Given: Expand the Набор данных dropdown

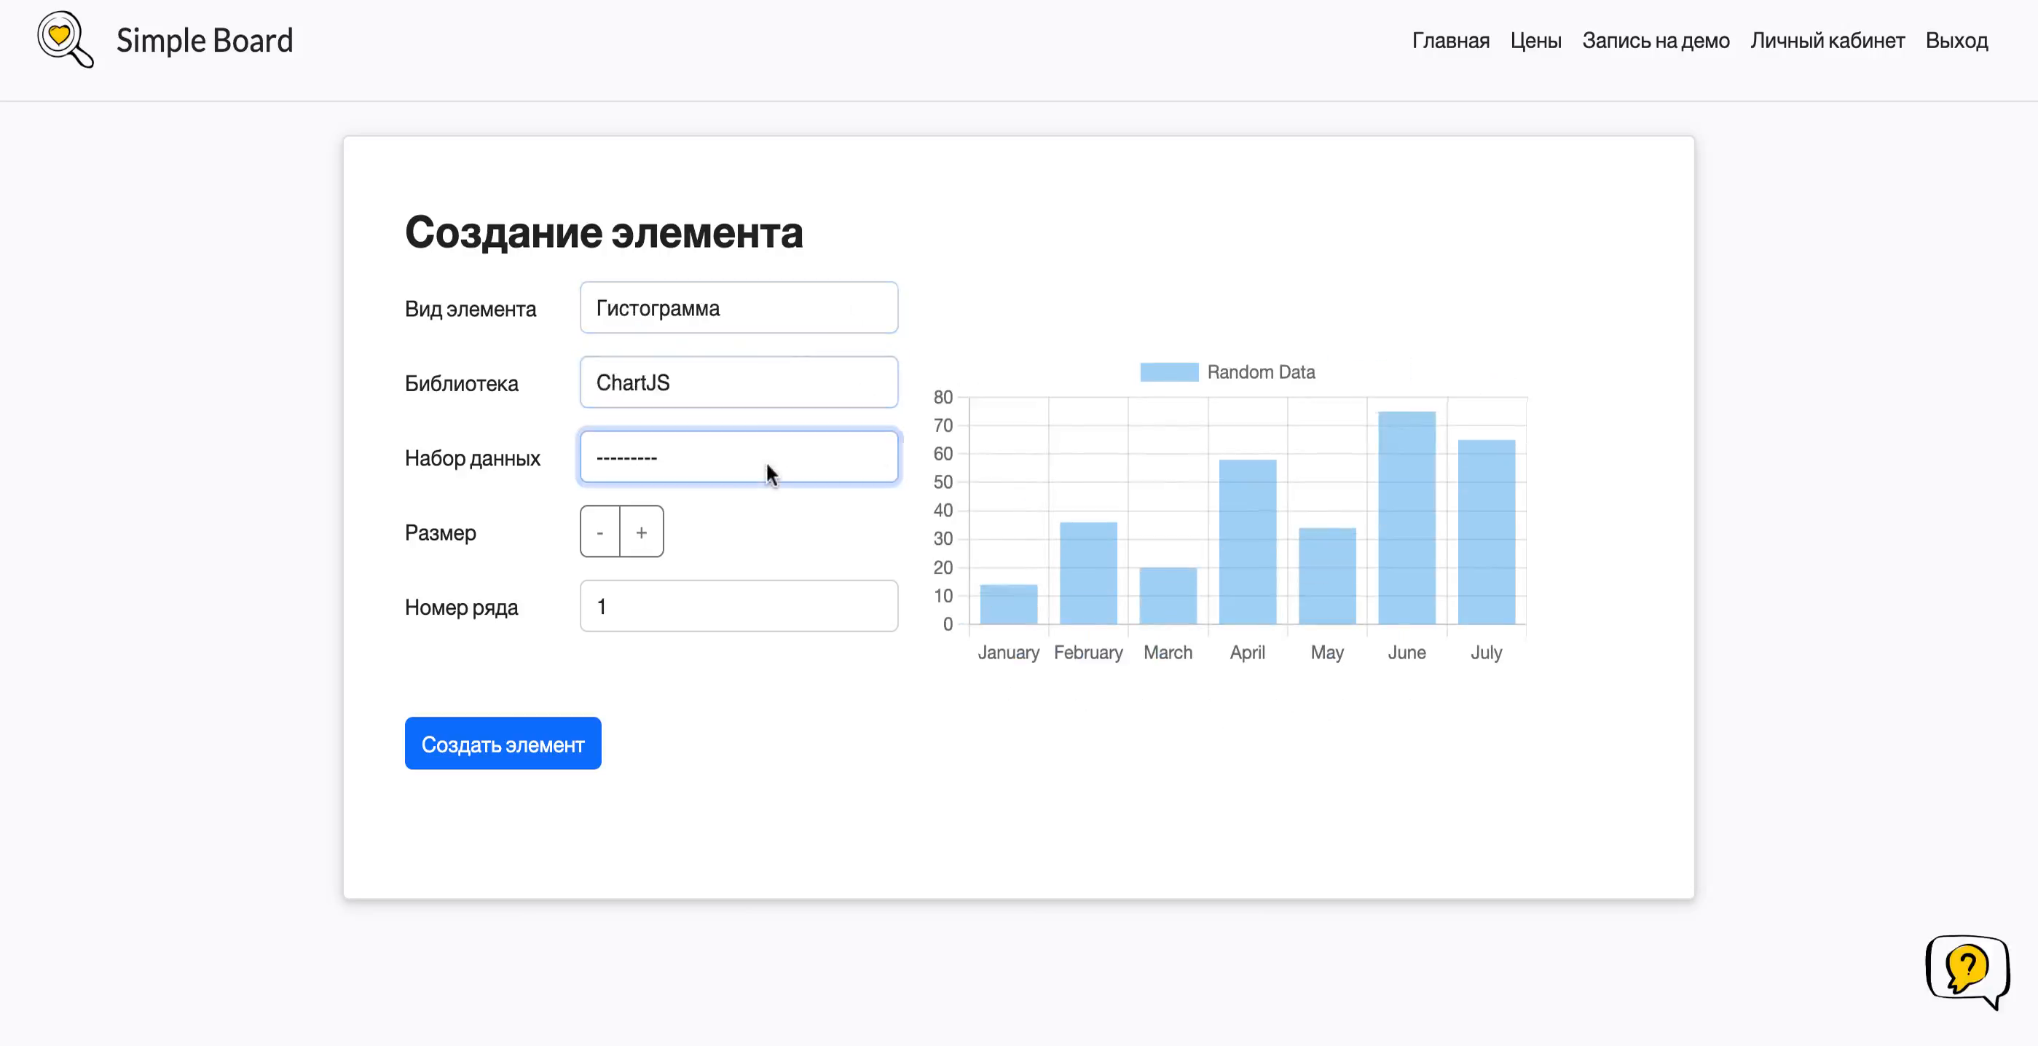Looking at the screenshot, I should pos(739,457).
